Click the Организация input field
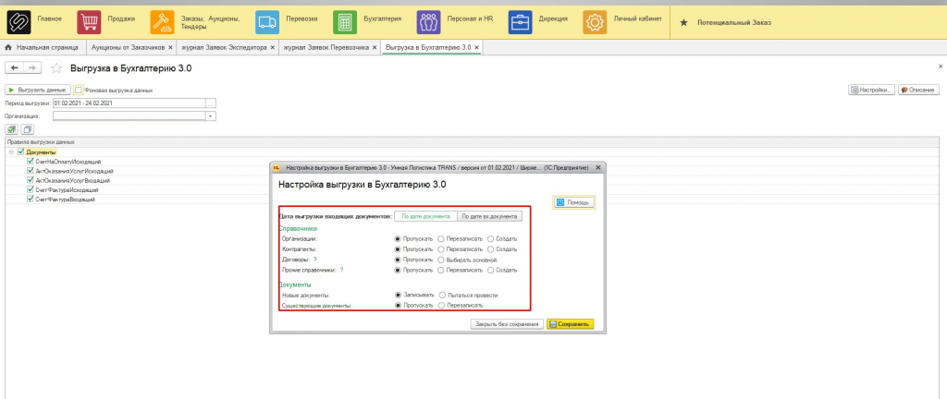Image resolution: width=947 pixels, height=399 pixels. click(x=129, y=115)
